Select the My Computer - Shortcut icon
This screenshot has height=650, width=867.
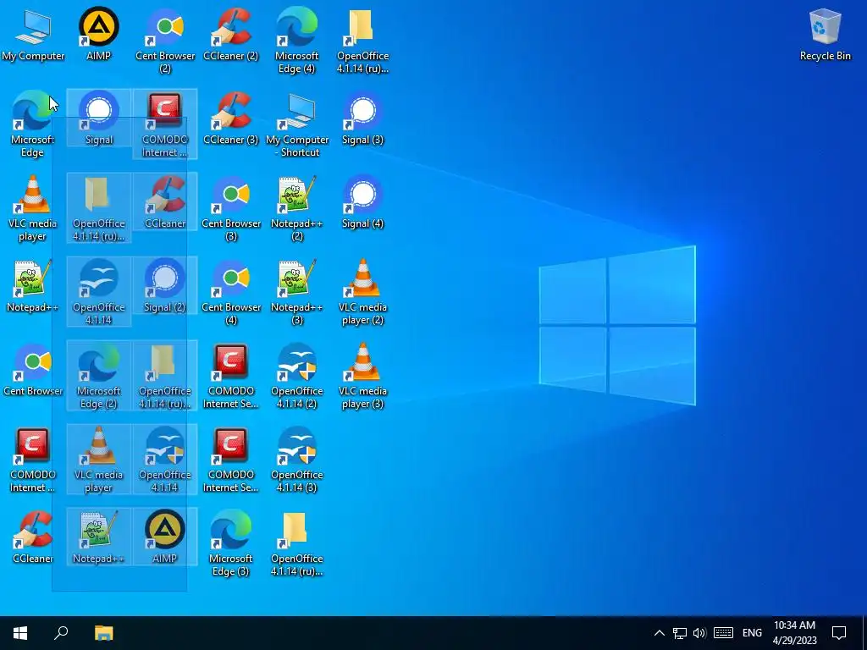297,125
